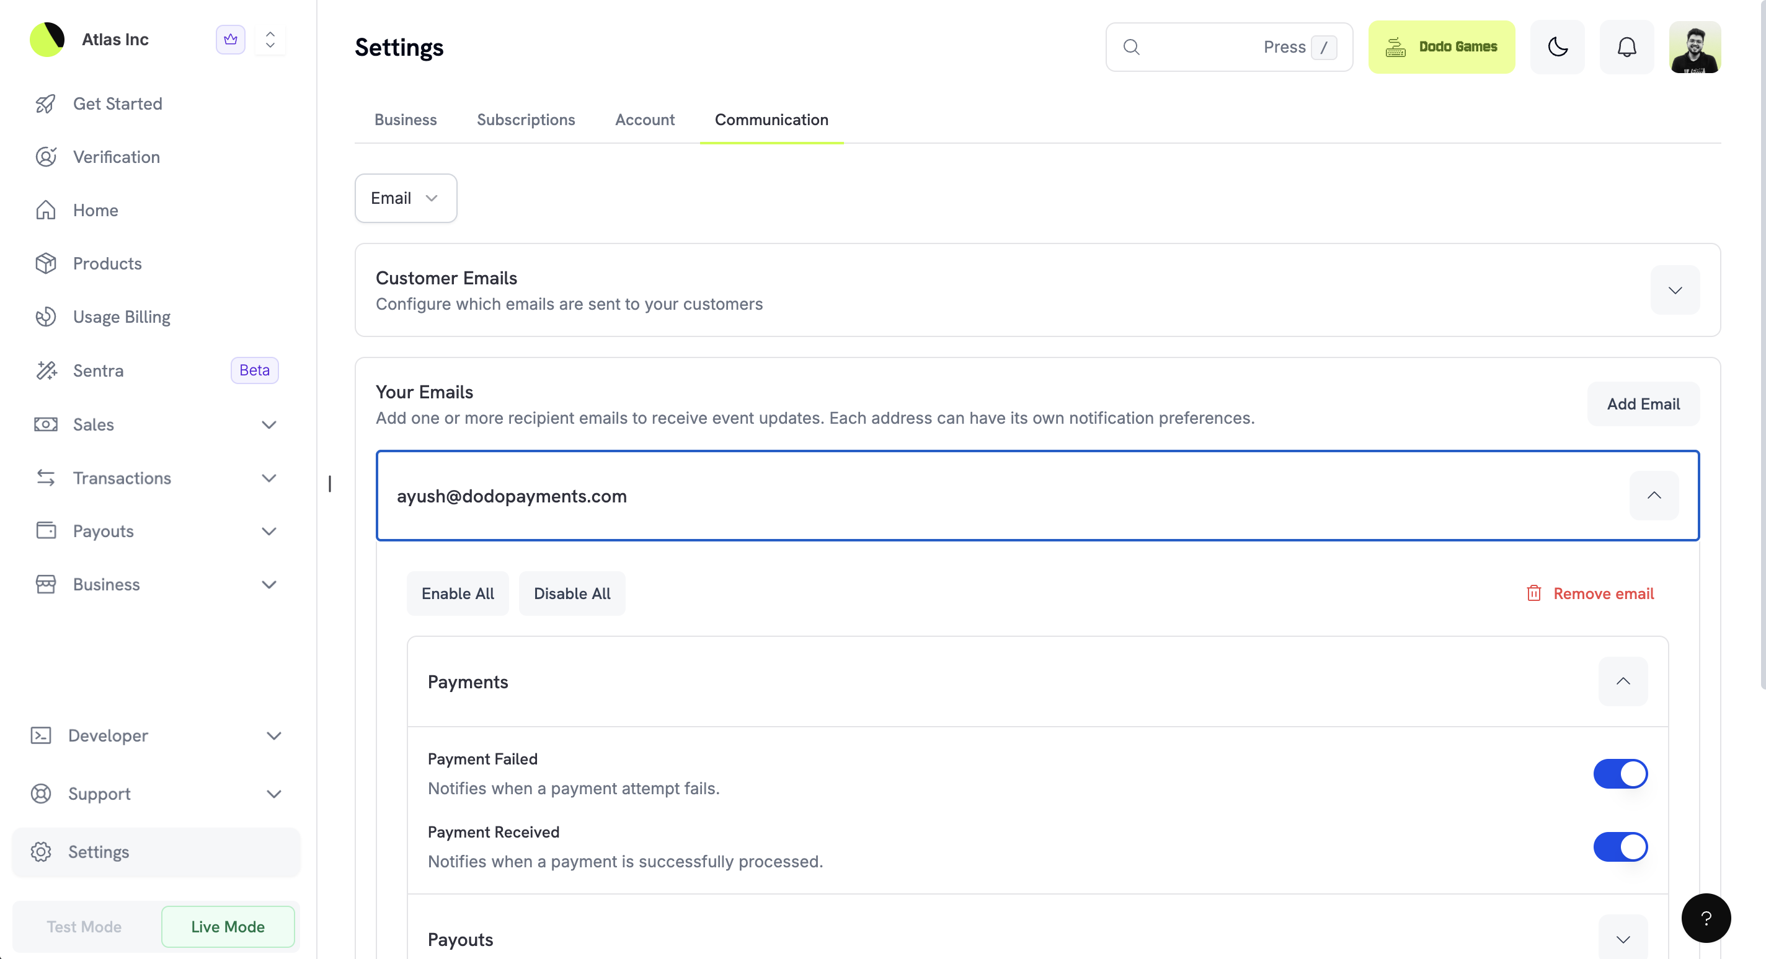Switch to Test Mode
The image size is (1766, 959).
point(84,926)
